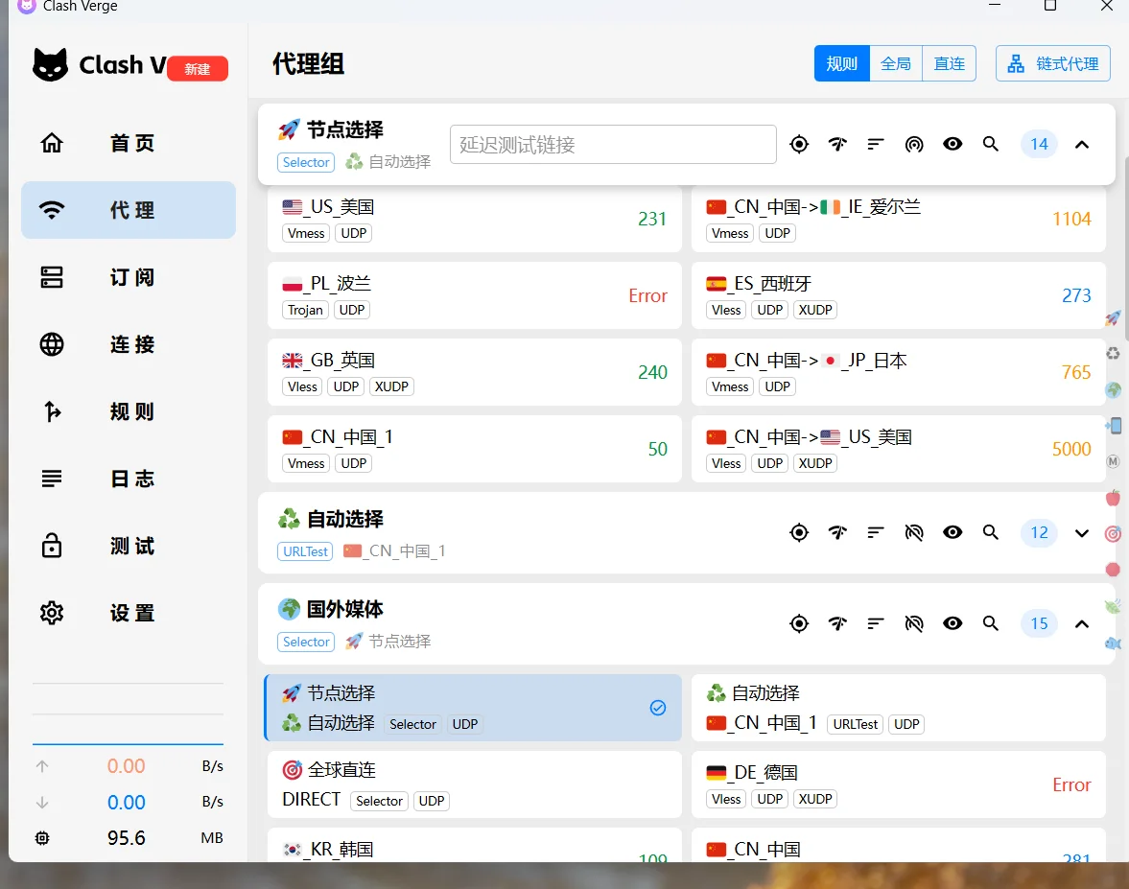Viewport: 1129px width, 889px height.
Task: Click the 延迟测试链接 input field
Action: [614, 145]
